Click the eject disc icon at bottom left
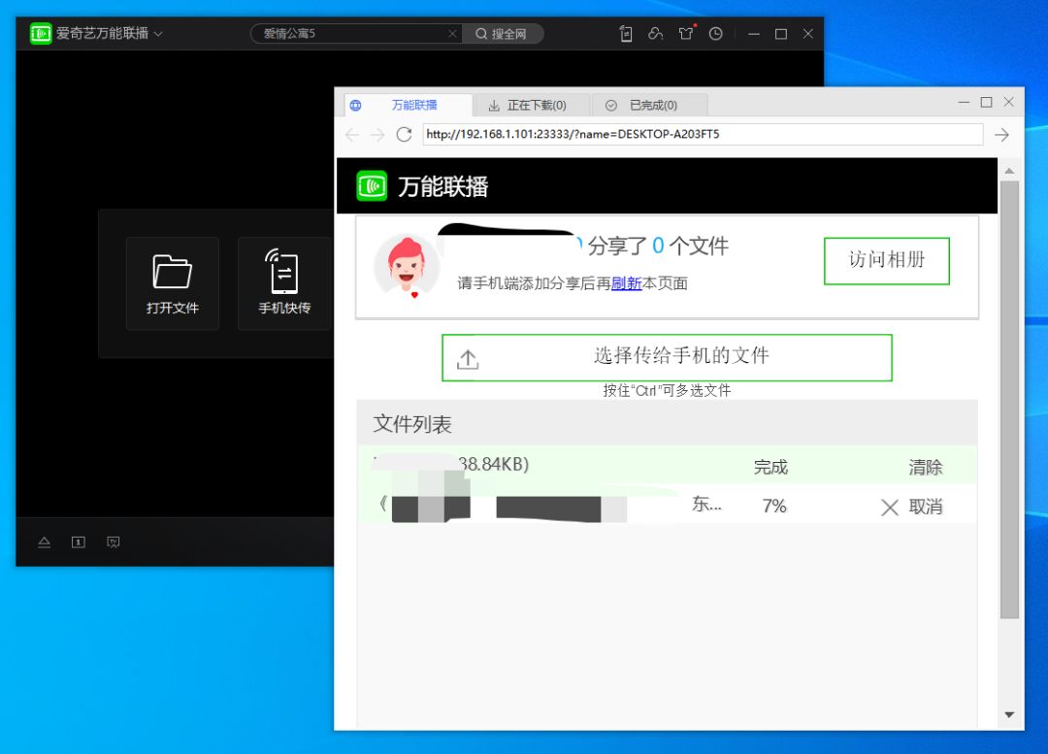This screenshot has height=754, width=1048. [x=45, y=542]
